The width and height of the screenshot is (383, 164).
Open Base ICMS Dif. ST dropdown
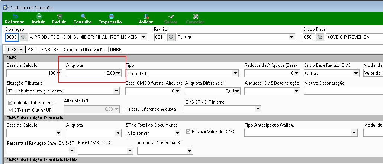point(131,151)
